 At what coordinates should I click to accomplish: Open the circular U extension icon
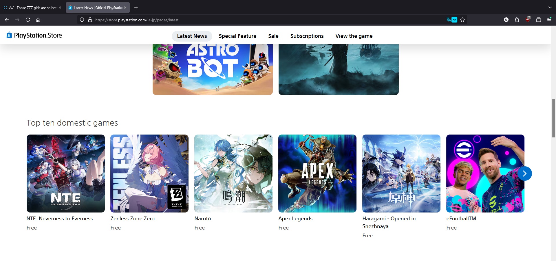[506, 20]
